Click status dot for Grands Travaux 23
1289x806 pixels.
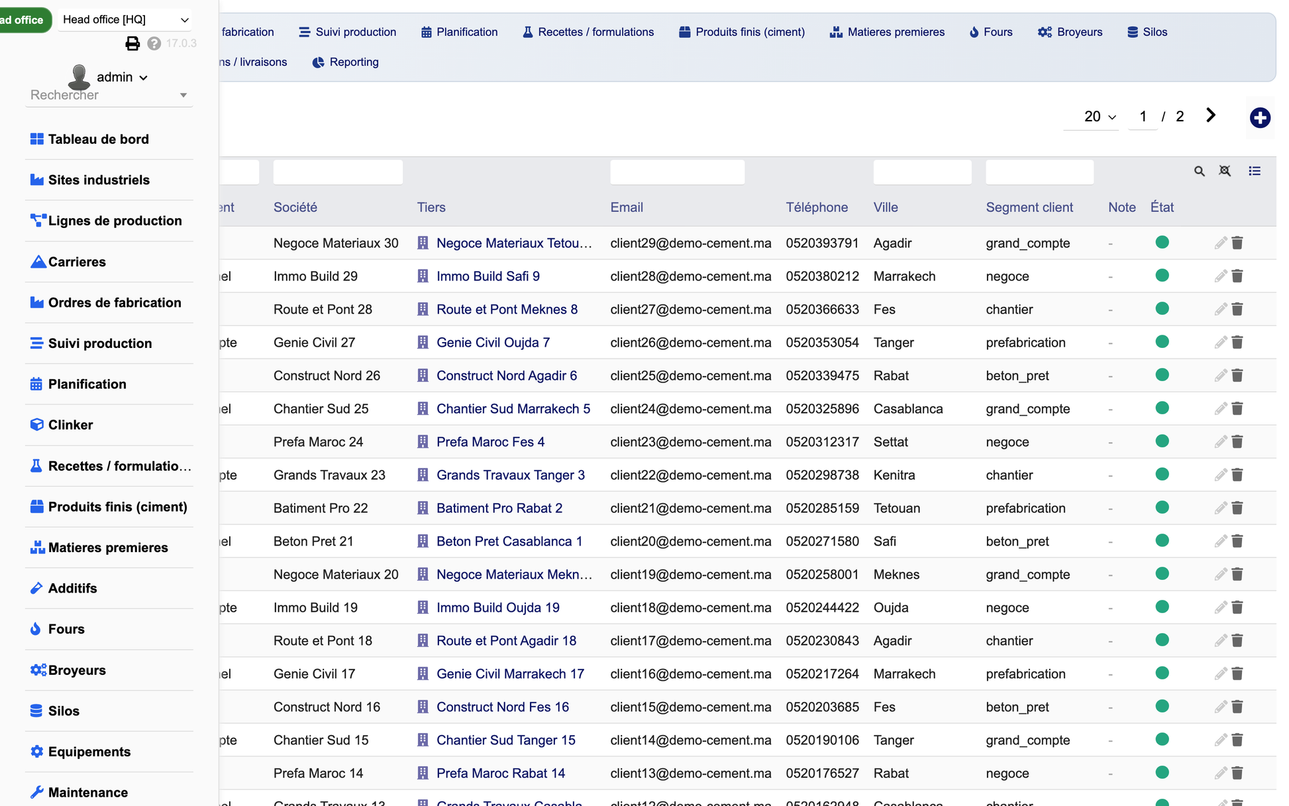click(x=1162, y=475)
